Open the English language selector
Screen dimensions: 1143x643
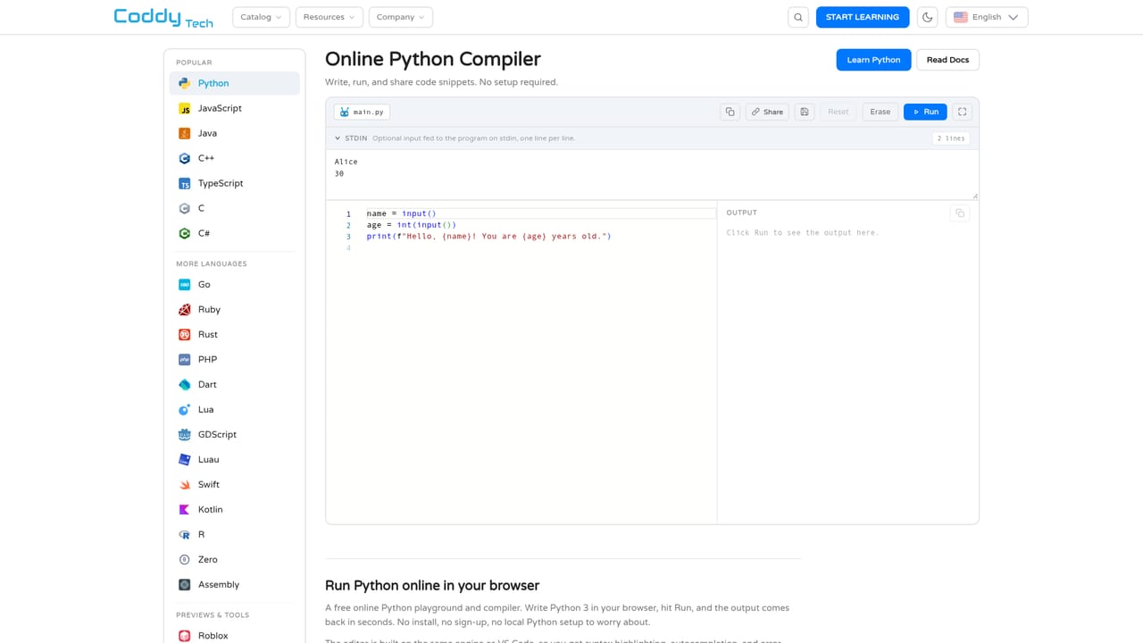[987, 17]
